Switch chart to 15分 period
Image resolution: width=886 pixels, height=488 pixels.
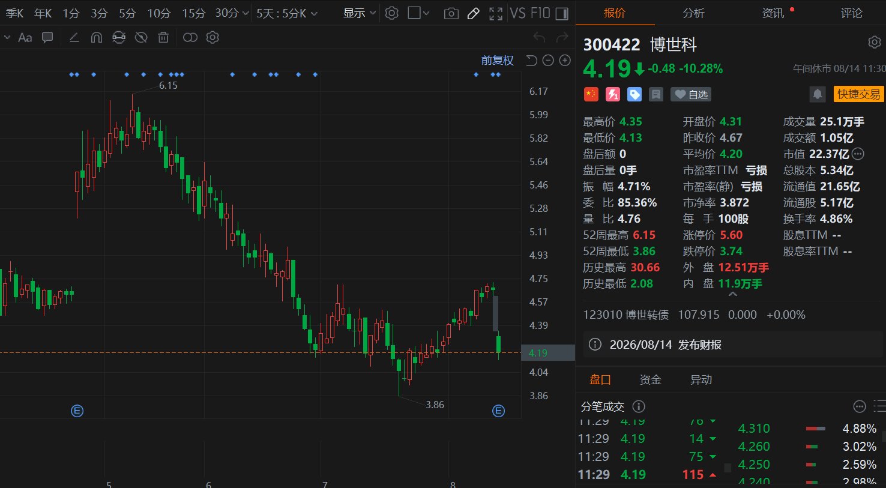coord(193,13)
